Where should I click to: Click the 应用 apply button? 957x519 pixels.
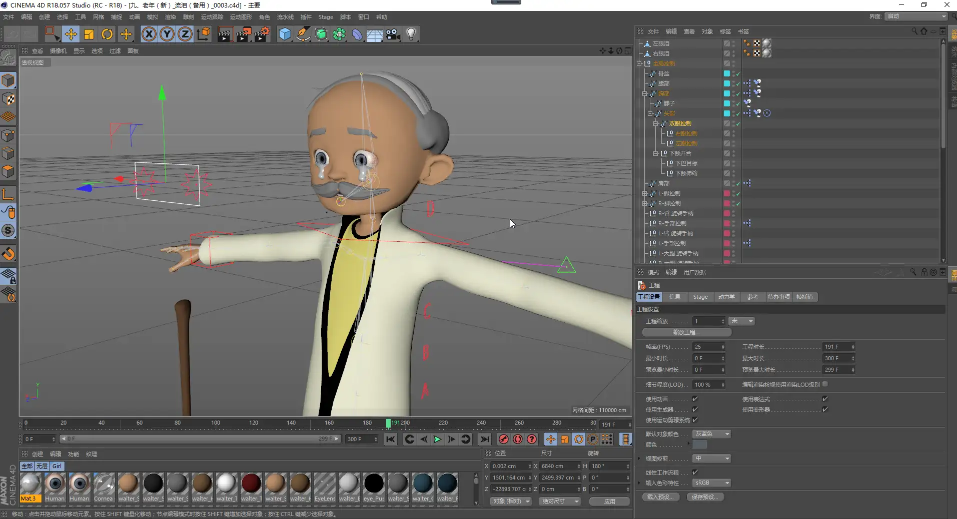[609, 501]
